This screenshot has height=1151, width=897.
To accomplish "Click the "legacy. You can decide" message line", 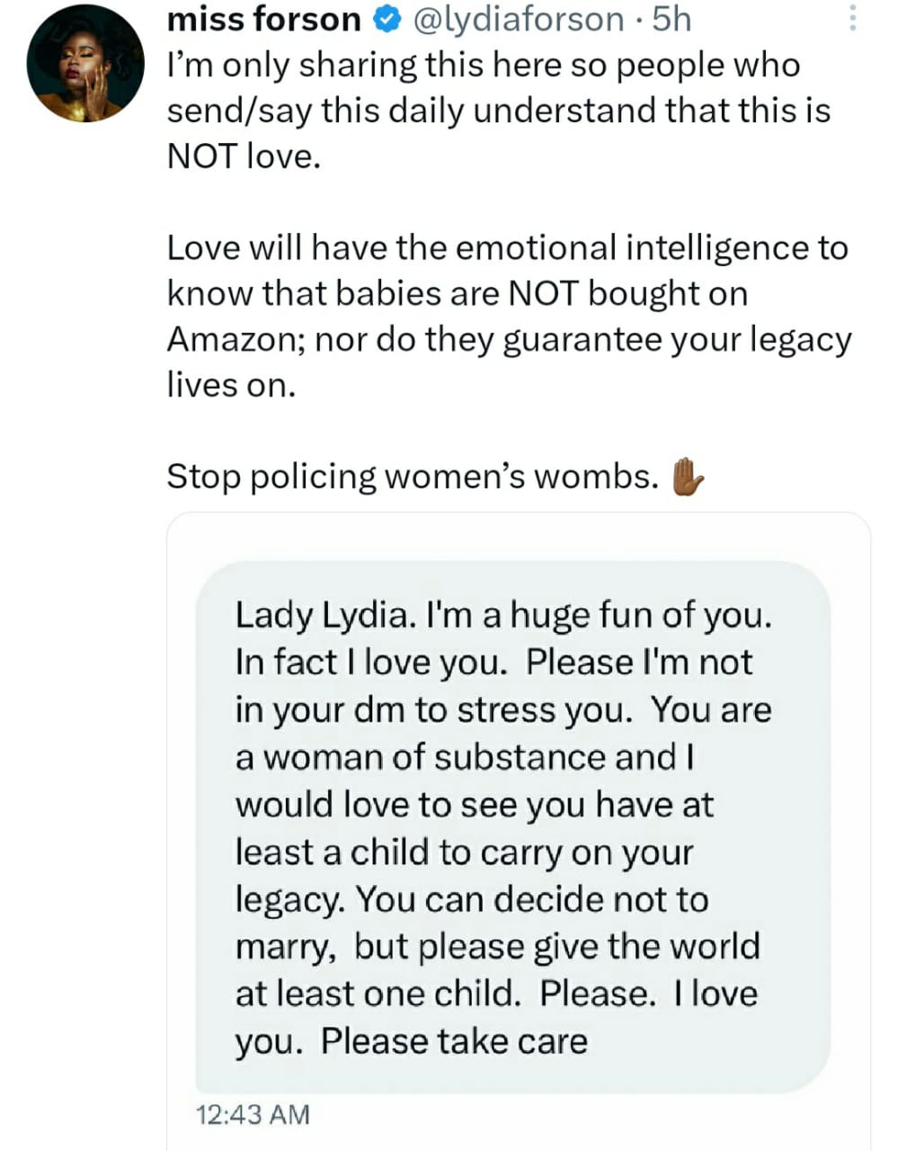I will click(471, 899).
